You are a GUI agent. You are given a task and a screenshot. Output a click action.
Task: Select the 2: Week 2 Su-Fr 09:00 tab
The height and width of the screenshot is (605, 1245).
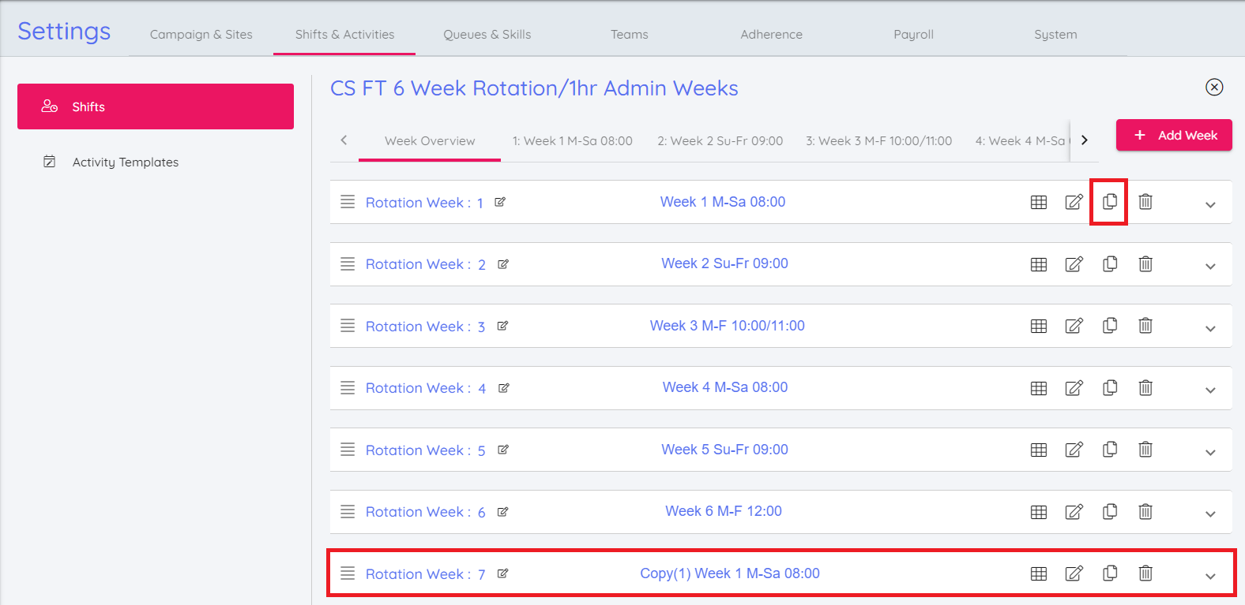coord(720,141)
